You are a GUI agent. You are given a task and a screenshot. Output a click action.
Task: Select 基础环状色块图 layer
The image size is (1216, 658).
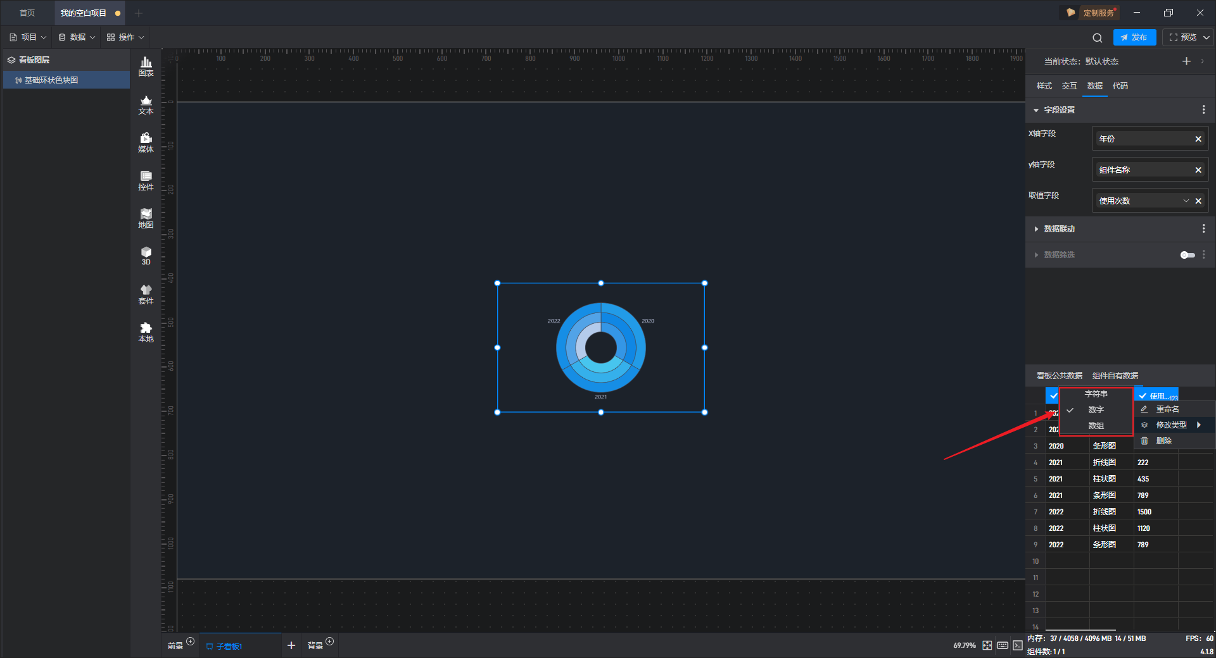click(x=66, y=80)
